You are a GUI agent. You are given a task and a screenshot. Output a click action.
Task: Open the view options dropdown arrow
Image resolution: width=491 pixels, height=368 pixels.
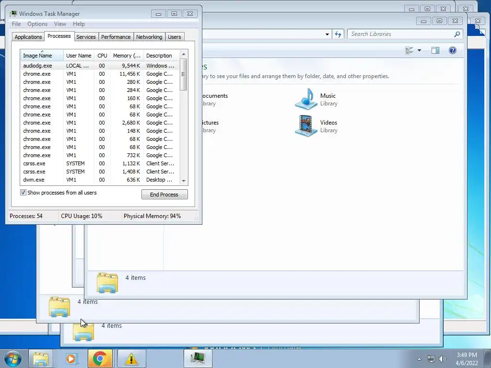[x=419, y=50]
